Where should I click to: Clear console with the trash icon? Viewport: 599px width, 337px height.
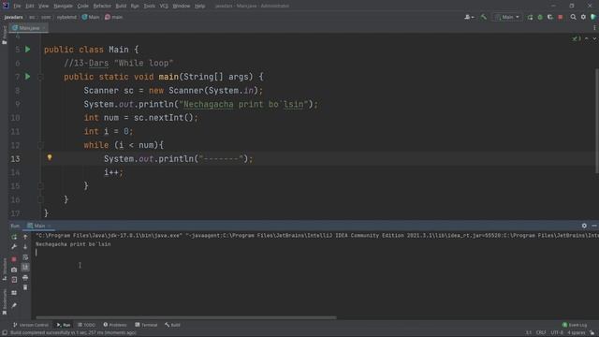25,287
